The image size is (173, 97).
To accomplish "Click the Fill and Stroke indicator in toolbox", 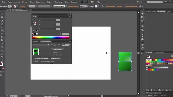I will [x=2, y=64].
